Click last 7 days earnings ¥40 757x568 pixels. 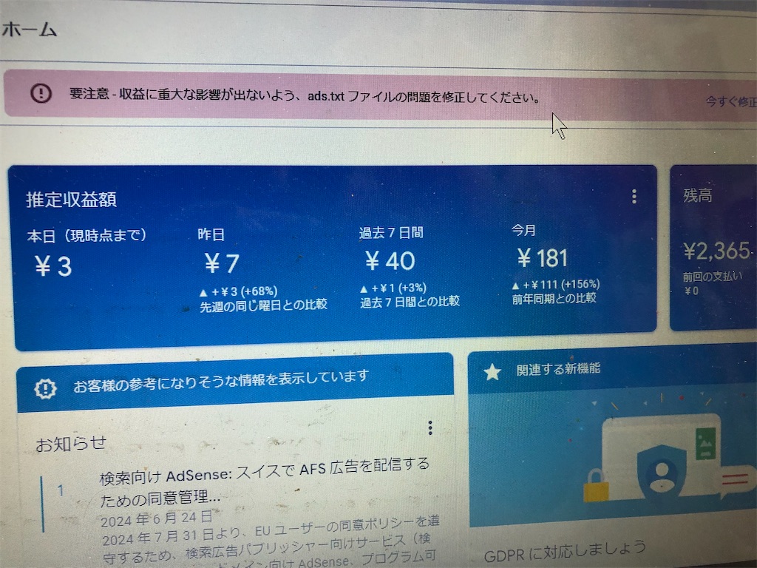tap(390, 261)
